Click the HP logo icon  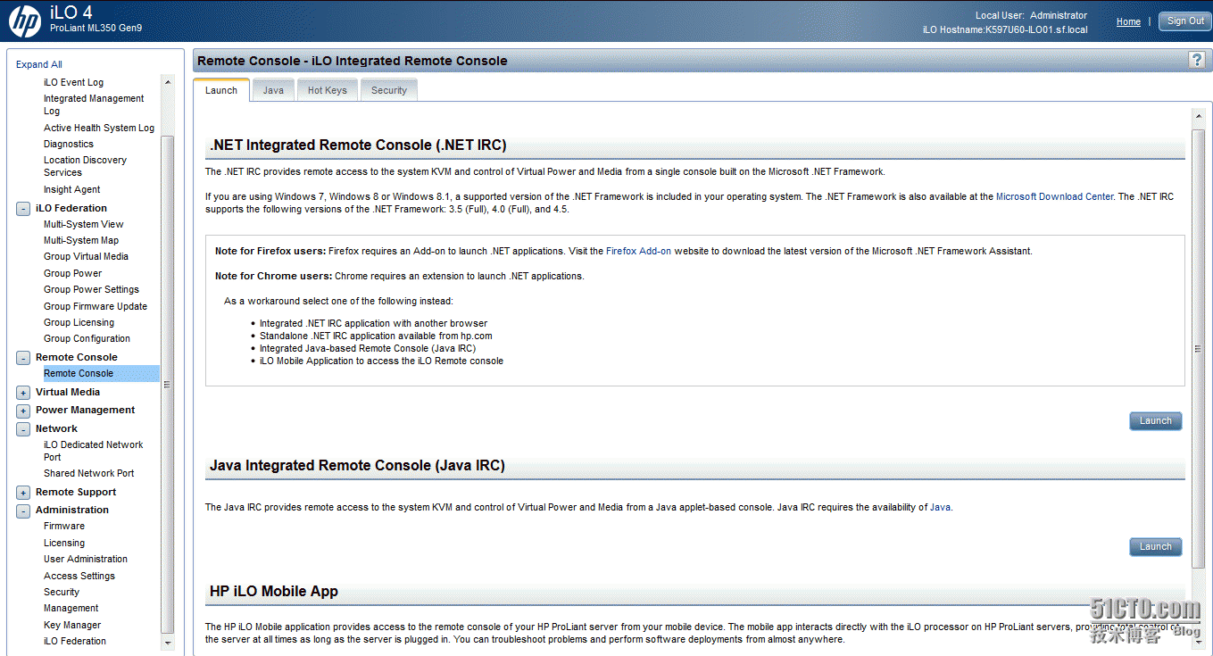tap(25, 21)
